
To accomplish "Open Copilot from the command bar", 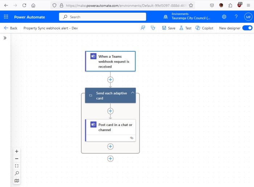I will tap(204, 28).
